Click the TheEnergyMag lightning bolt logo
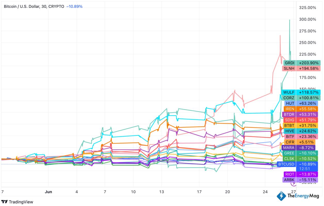This screenshot has height=206, width=324. coord(282,196)
